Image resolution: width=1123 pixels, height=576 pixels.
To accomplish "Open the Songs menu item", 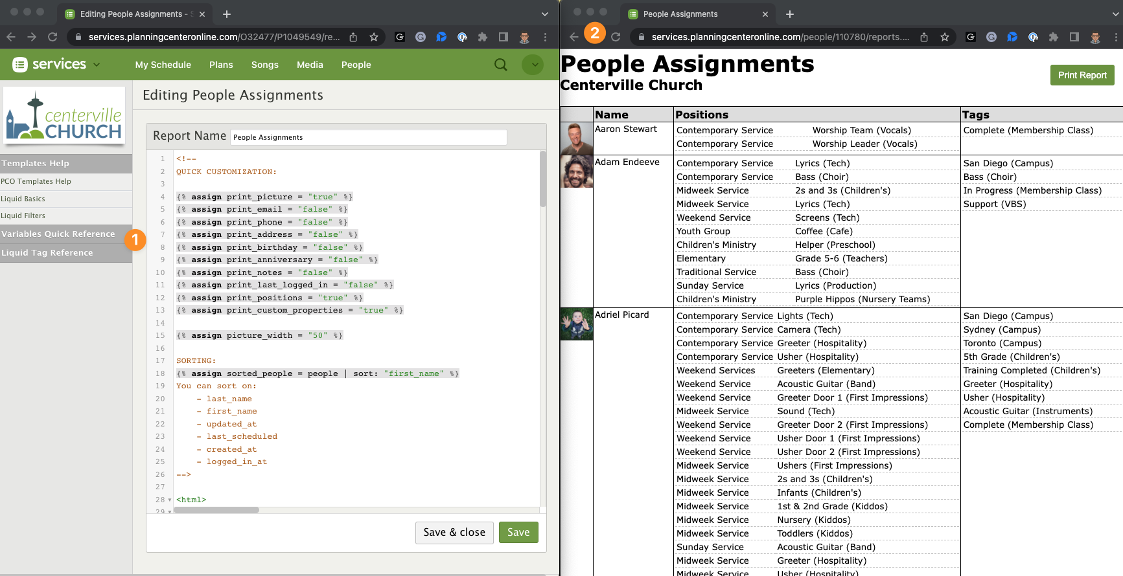I will click(x=265, y=65).
